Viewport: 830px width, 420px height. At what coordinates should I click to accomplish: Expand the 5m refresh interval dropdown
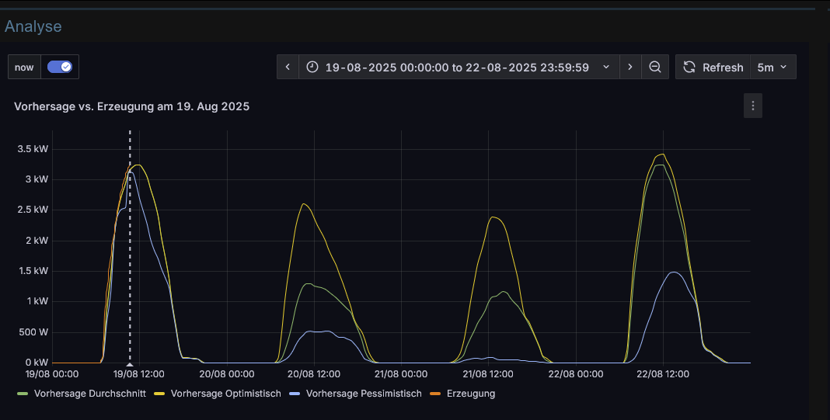point(772,68)
